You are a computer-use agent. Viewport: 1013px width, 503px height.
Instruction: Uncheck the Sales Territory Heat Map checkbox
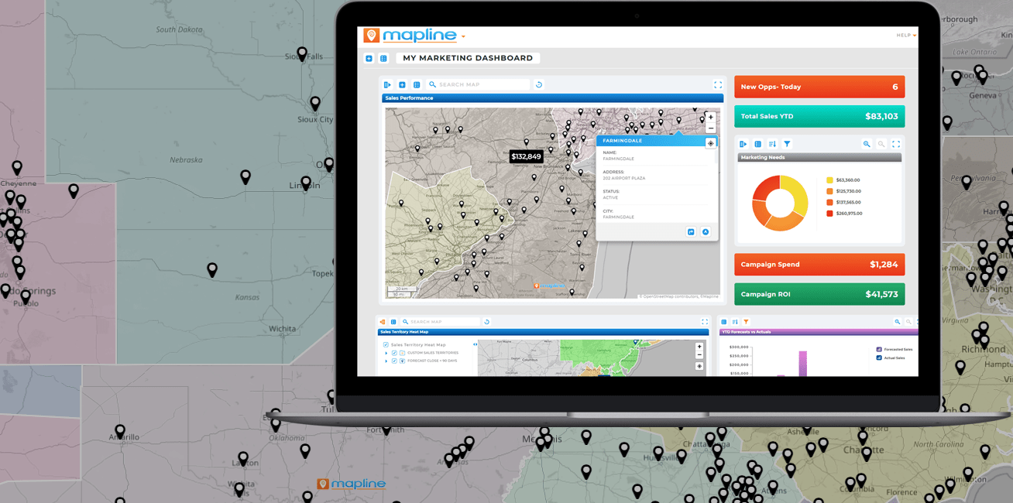click(x=386, y=344)
